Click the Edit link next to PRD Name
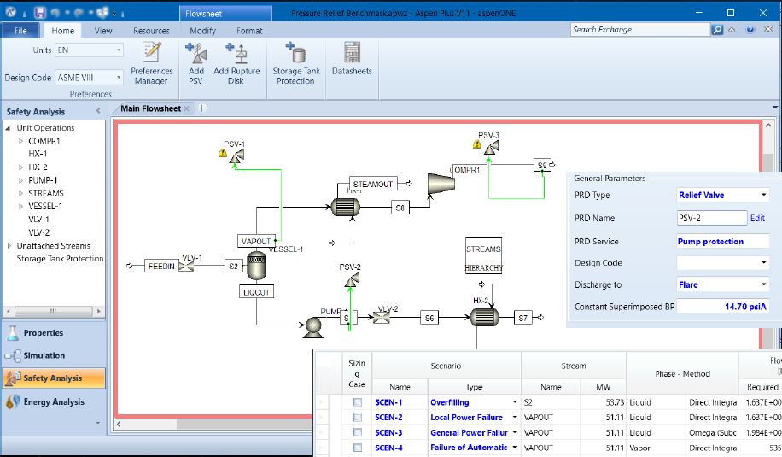 click(x=757, y=218)
